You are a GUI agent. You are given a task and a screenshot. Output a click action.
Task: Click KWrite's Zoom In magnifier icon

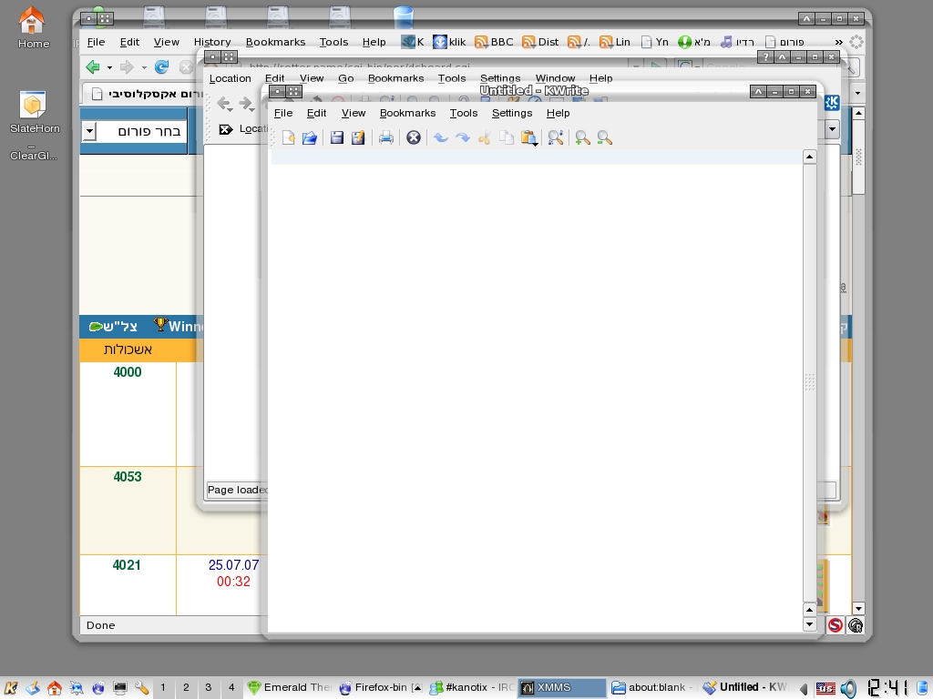pos(582,138)
